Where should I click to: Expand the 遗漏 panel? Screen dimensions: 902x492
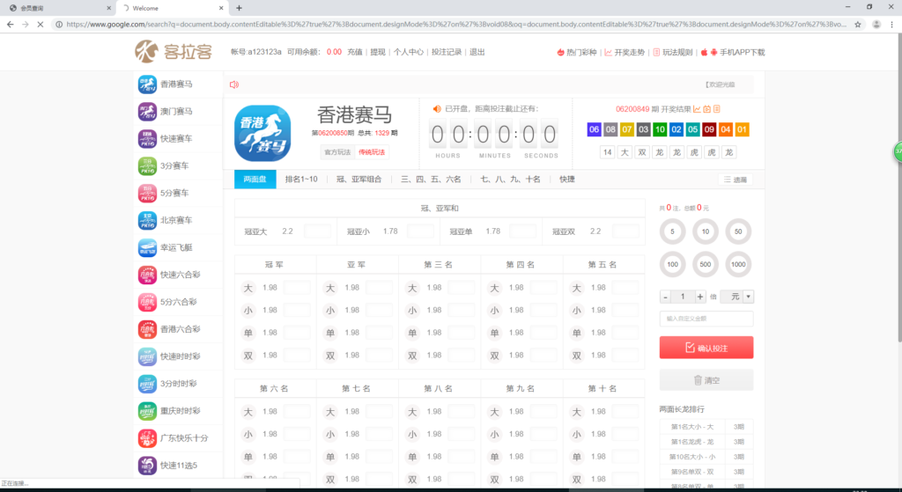click(x=736, y=180)
